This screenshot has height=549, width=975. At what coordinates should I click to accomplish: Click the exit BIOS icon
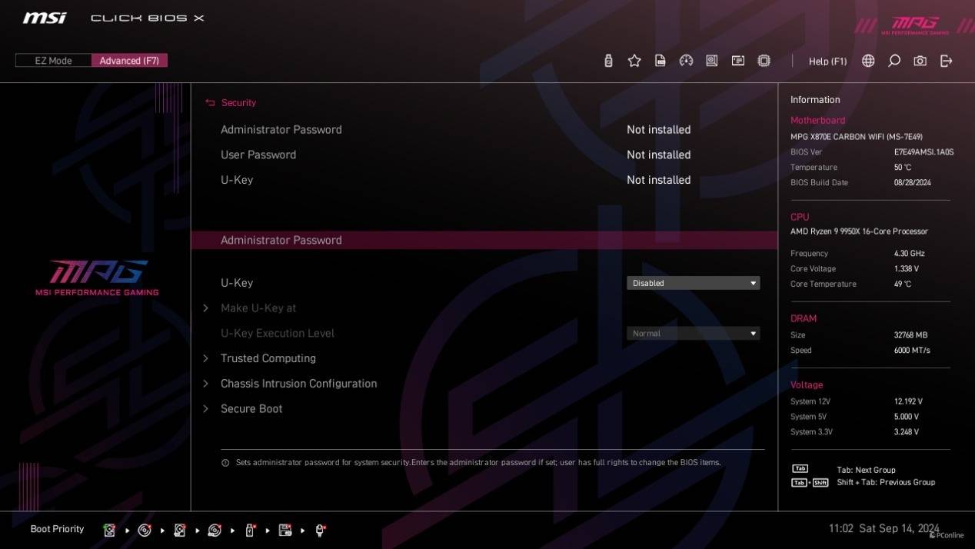tap(946, 61)
